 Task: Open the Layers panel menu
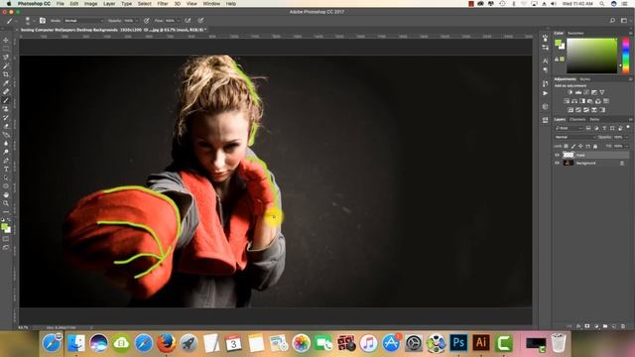630,119
